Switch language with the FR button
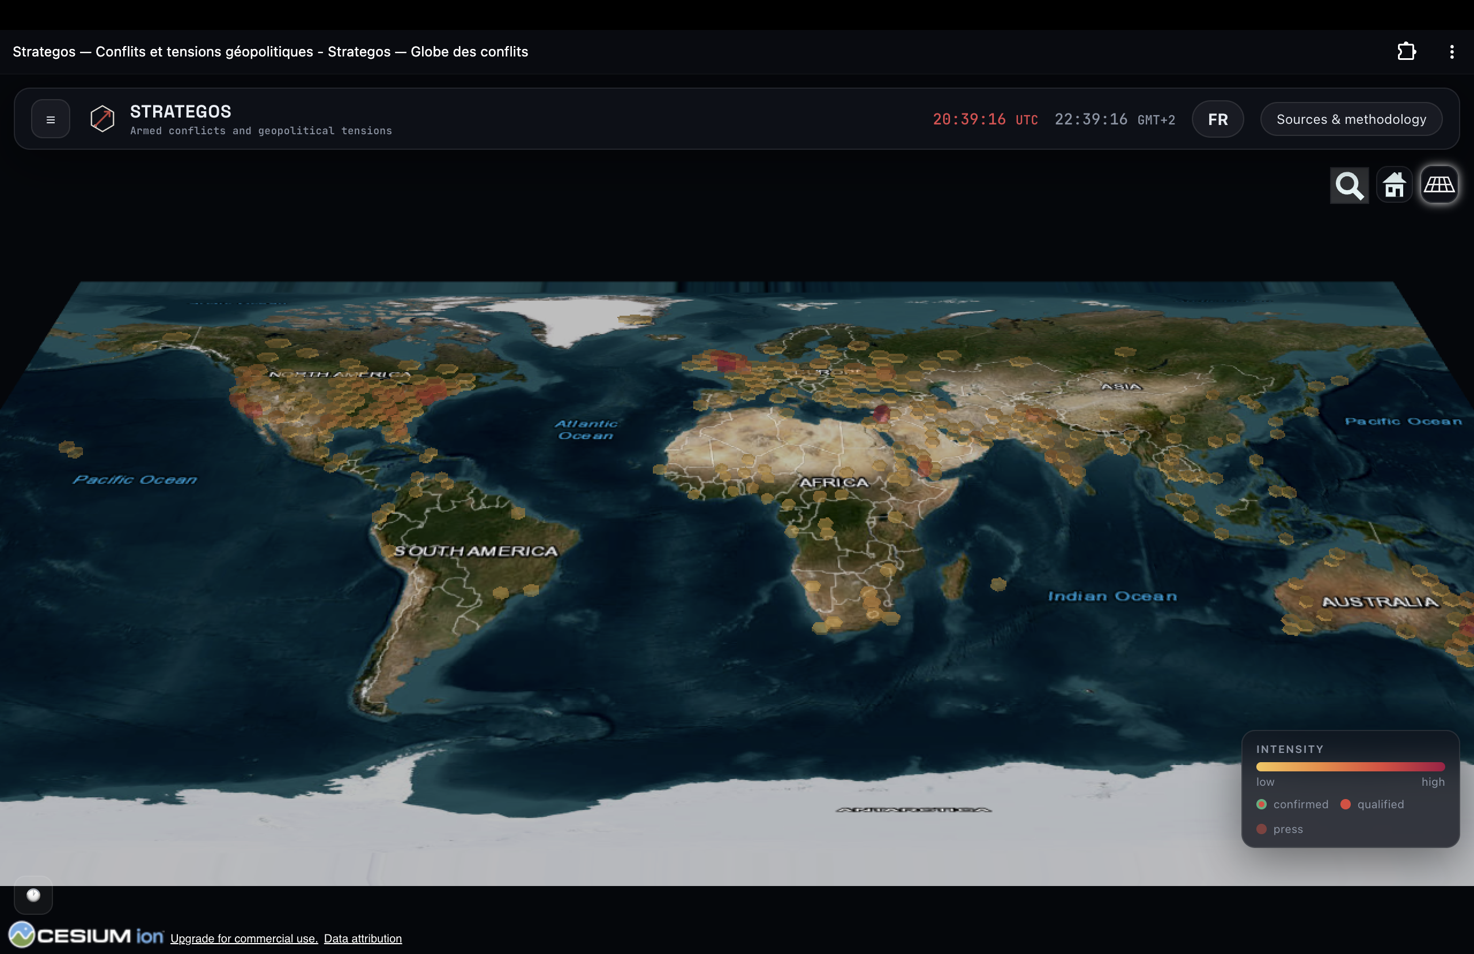This screenshot has width=1474, height=954. click(1218, 119)
